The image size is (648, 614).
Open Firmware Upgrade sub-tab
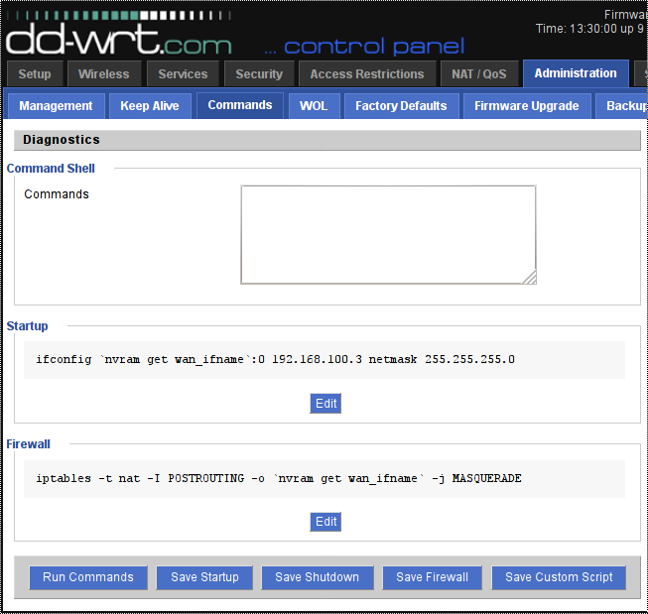pyautogui.click(x=527, y=106)
